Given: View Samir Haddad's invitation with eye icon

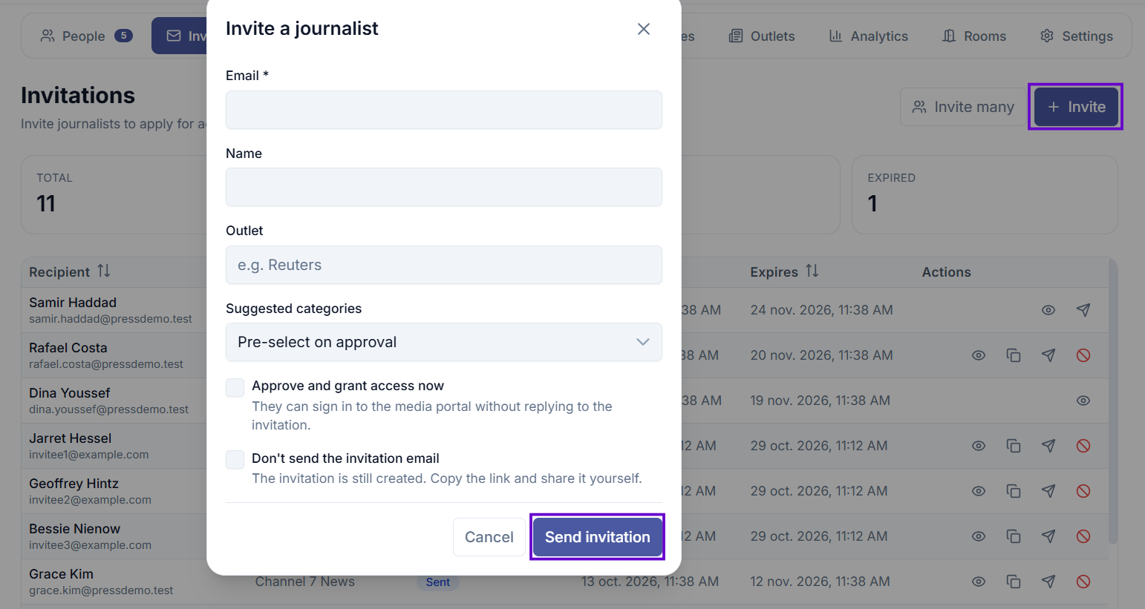Looking at the screenshot, I should (x=1048, y=310).
